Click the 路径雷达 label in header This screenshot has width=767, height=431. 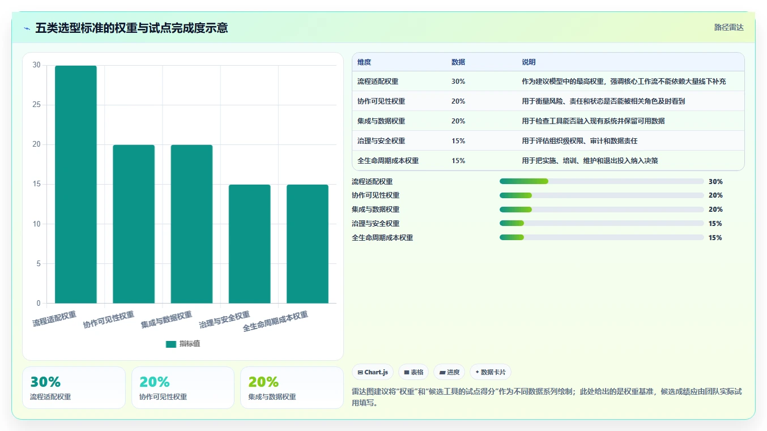728,27
